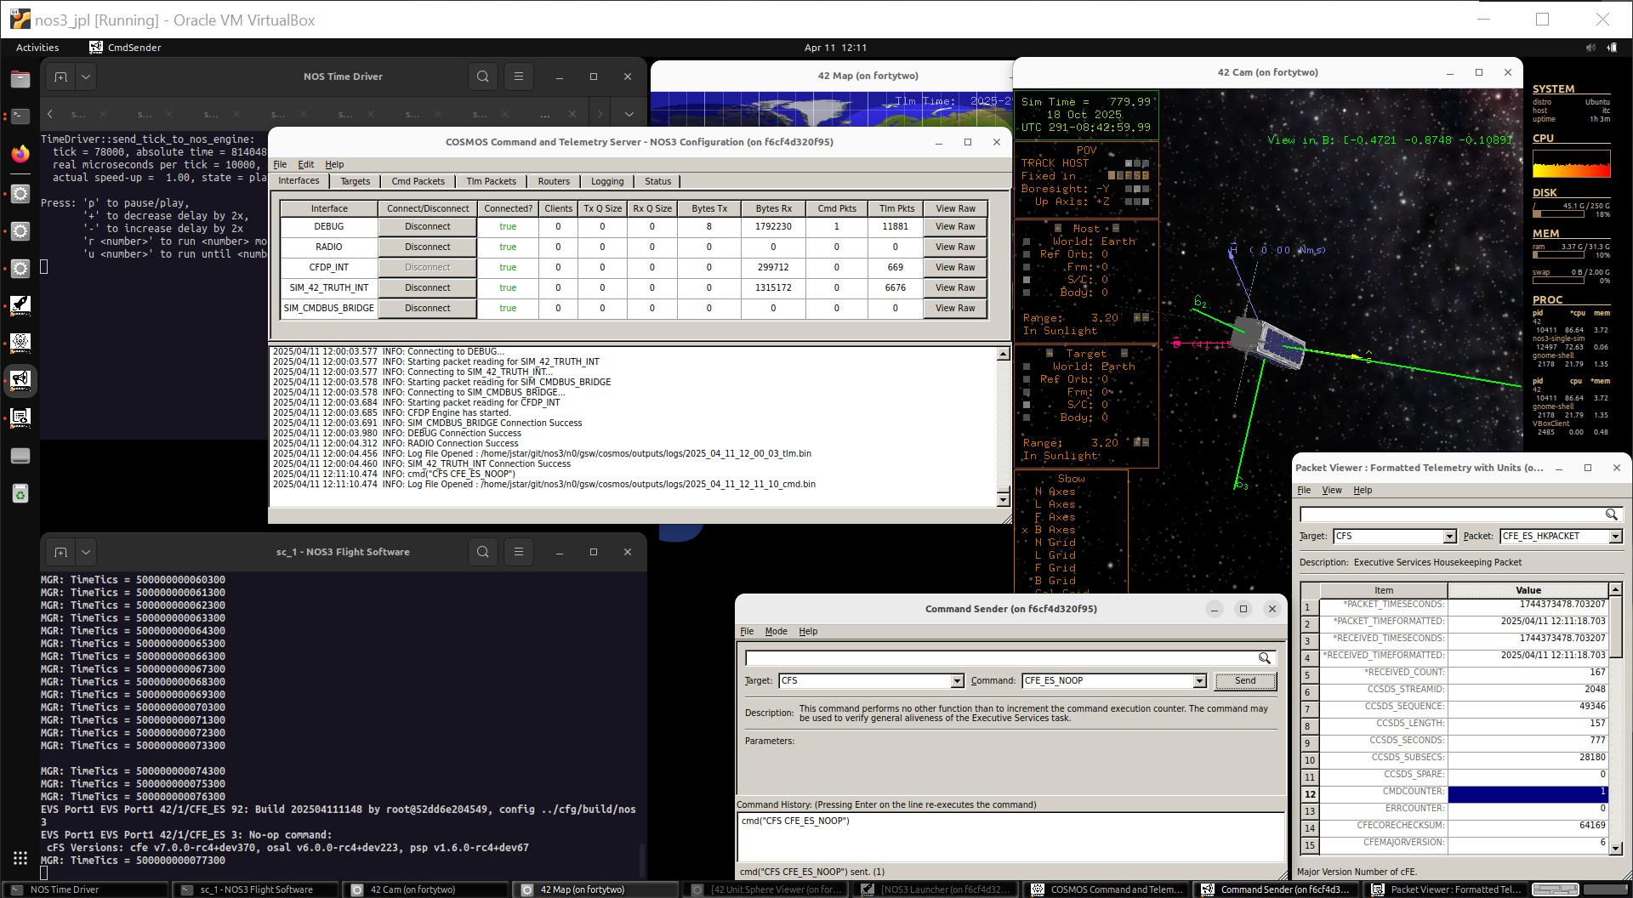Open Command dropdown showing CFE_ES_NOOP
This screenshot has width=1633, height=898.
point(1199,680)
